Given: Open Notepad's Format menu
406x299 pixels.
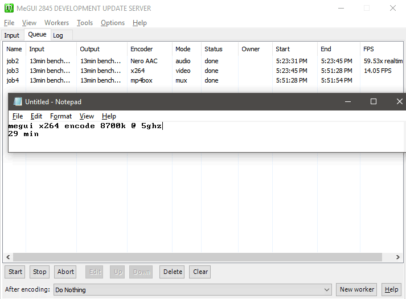Looking at the screenshot, I should point(61,116).
